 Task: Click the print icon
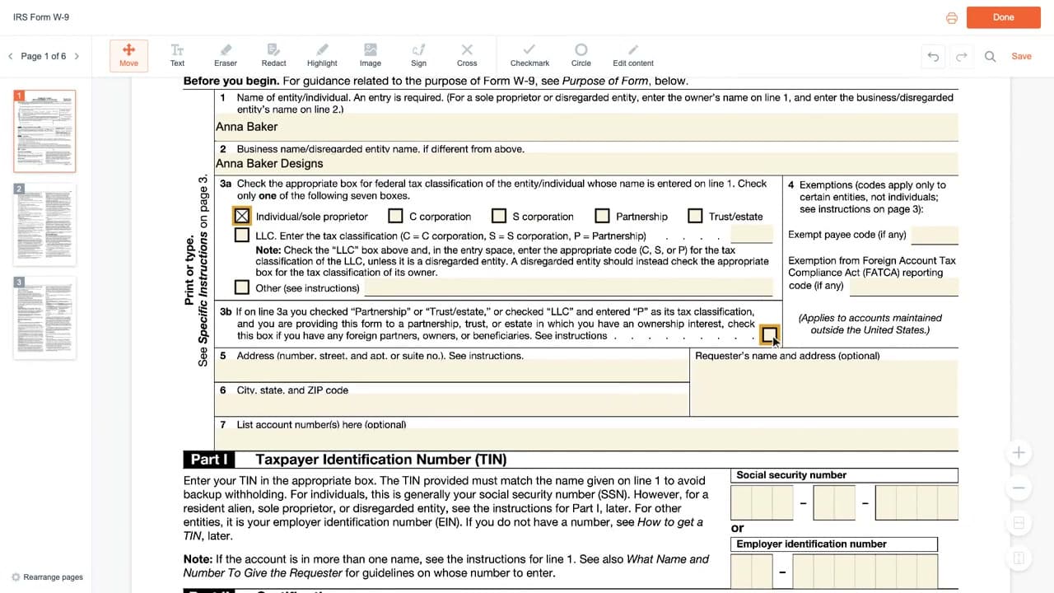[952, 17]
